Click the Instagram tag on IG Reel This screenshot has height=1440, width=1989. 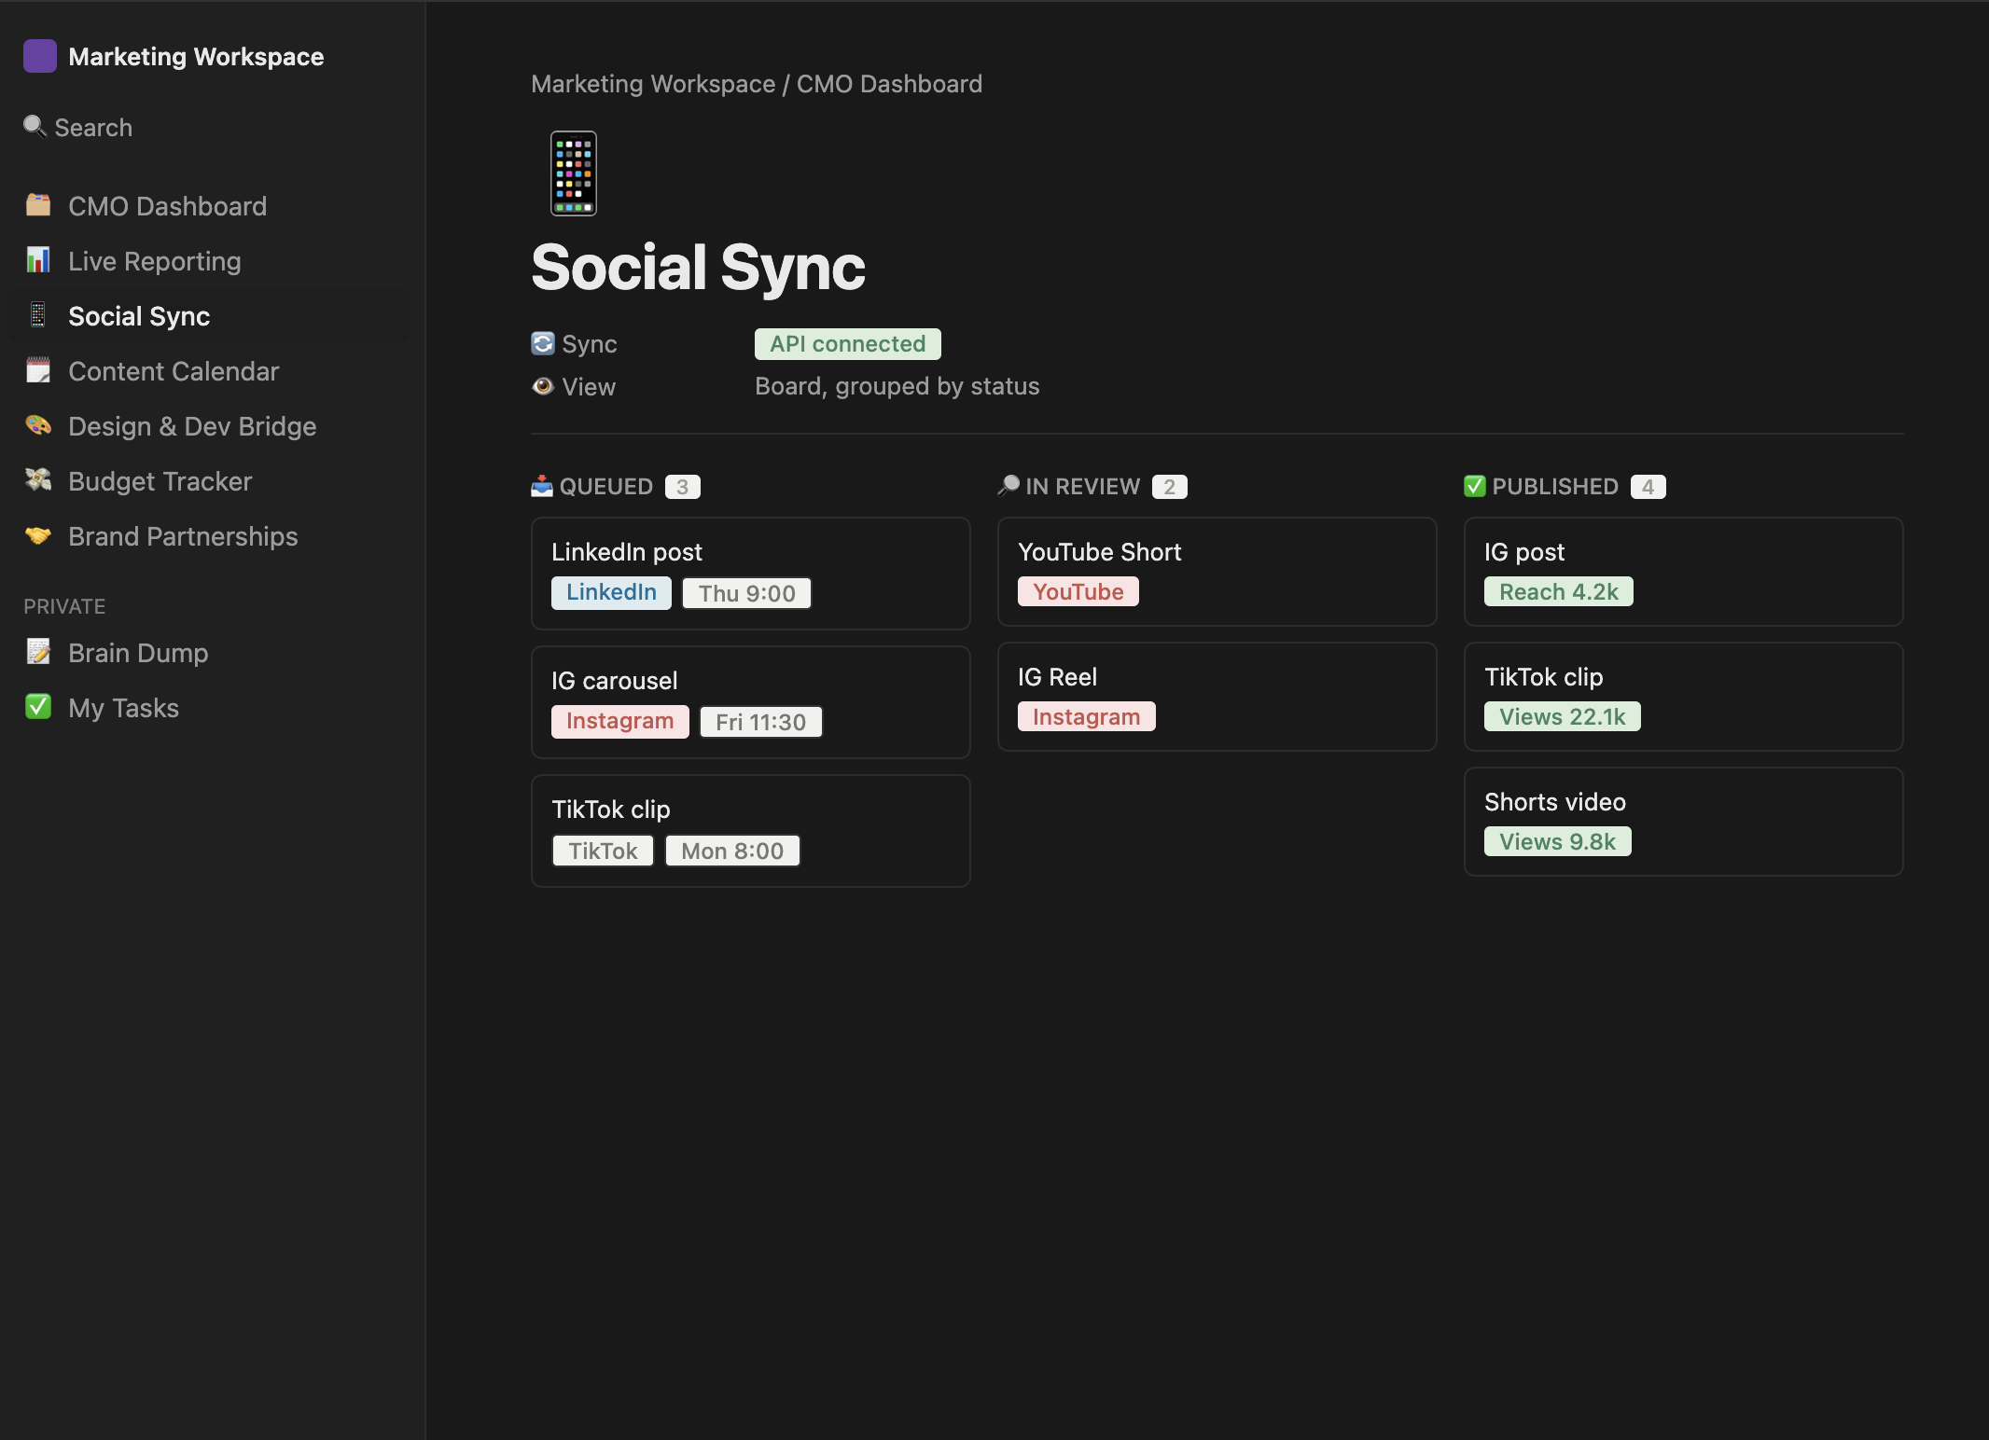click(x=1087, y=717)
